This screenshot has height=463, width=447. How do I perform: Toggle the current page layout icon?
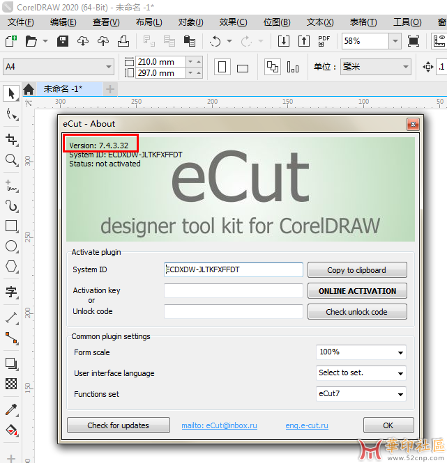pos(293,67)
